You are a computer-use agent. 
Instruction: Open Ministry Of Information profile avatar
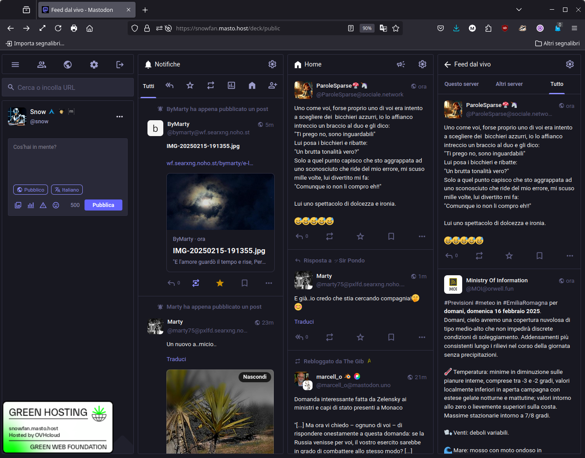tap(453, 284)
